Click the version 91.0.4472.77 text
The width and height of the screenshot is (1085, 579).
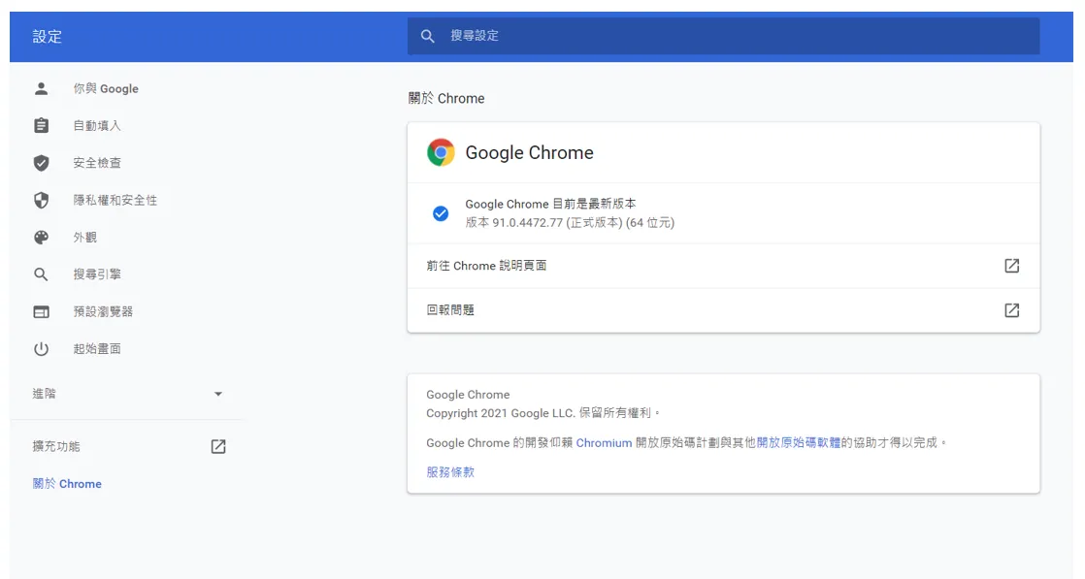[x=570, y=222]
